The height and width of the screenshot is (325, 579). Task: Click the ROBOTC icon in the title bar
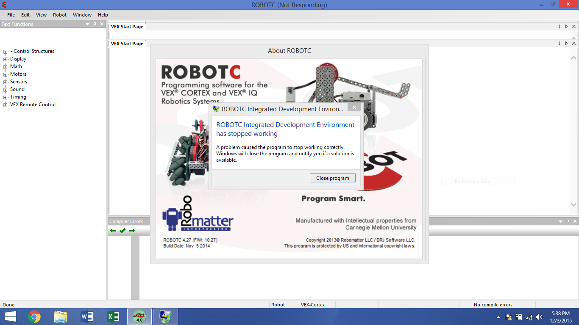click(4, 5)
